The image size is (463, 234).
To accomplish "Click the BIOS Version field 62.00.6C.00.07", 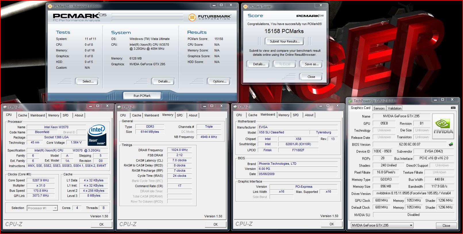I will click(410, 144).
